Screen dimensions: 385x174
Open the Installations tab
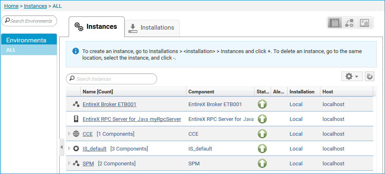click(152, 28)
